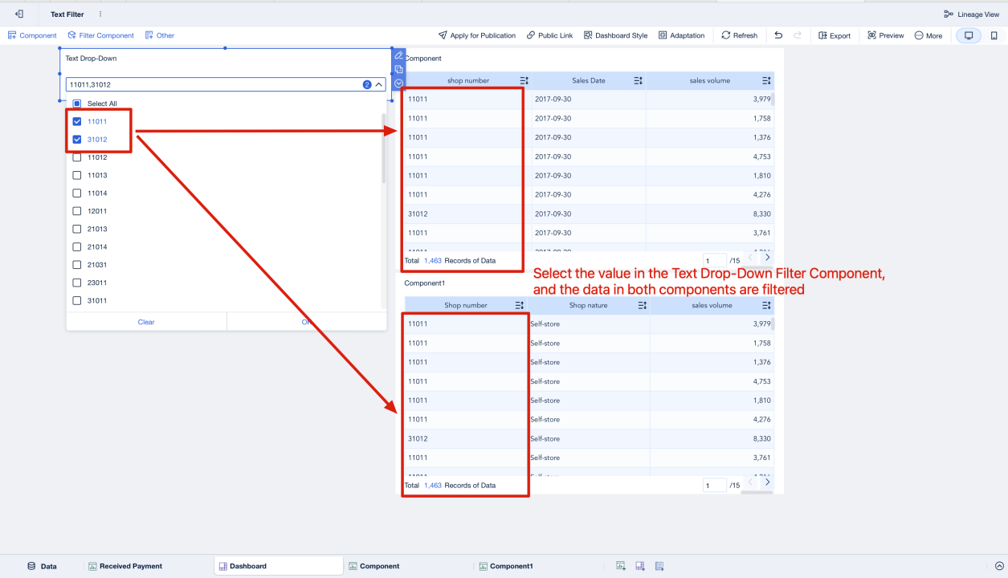The image size is (1008, 578).
Task: Collapse the Text Drop-Down list chevron
Action: 379,84
